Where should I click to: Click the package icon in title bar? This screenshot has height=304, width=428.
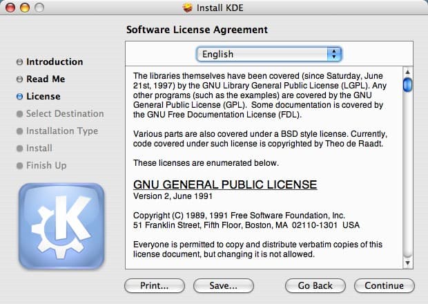(x=187, y=8)
